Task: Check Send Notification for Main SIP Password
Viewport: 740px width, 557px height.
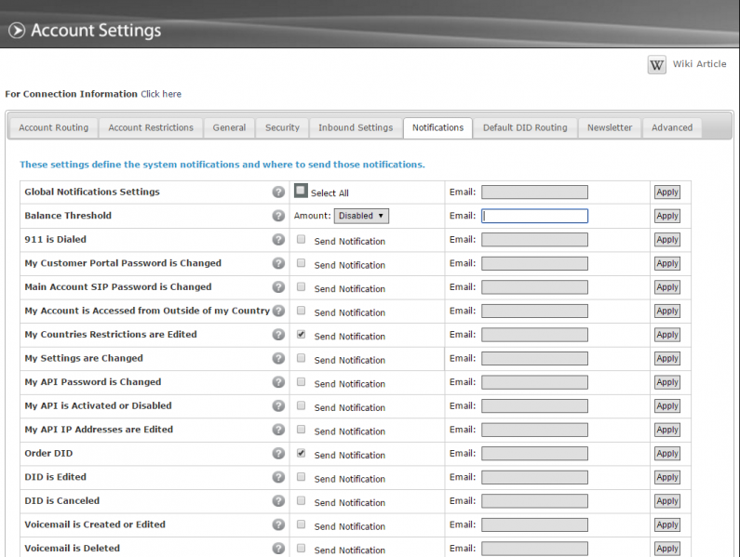Action: point(301,286)
